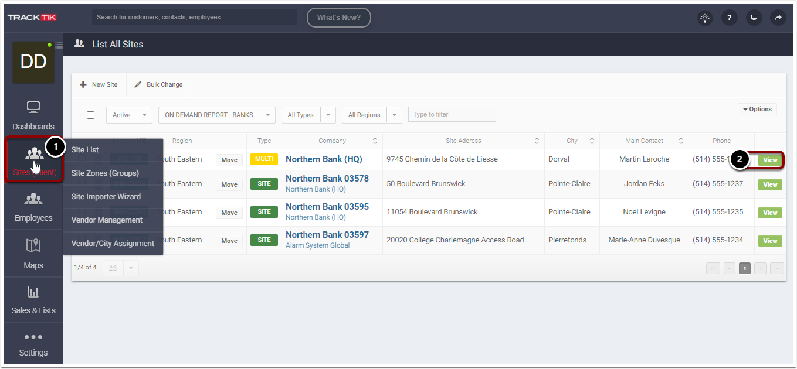Click the New Site button
797x369 pixels.
click(99, 84)
